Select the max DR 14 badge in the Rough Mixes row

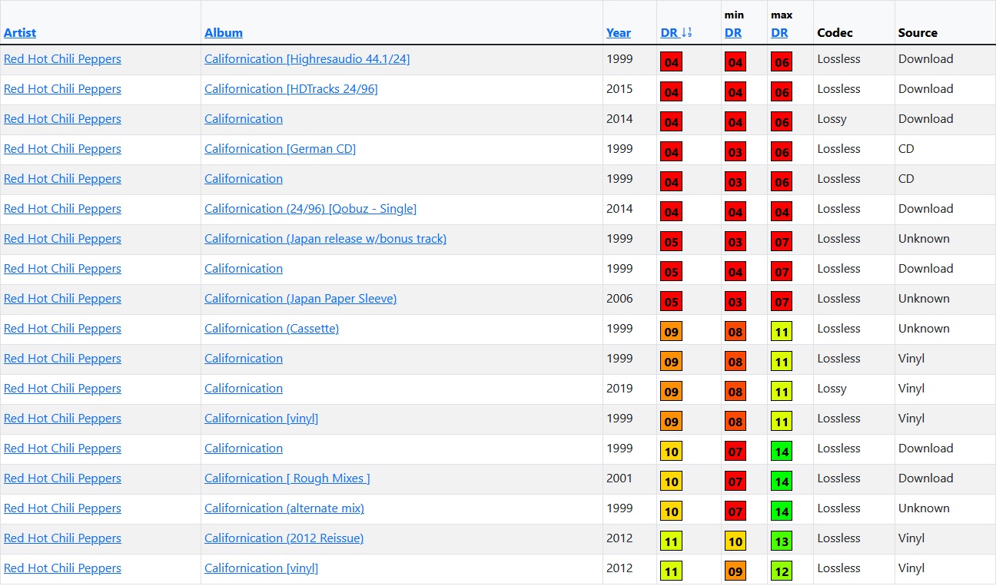[782, 481]
